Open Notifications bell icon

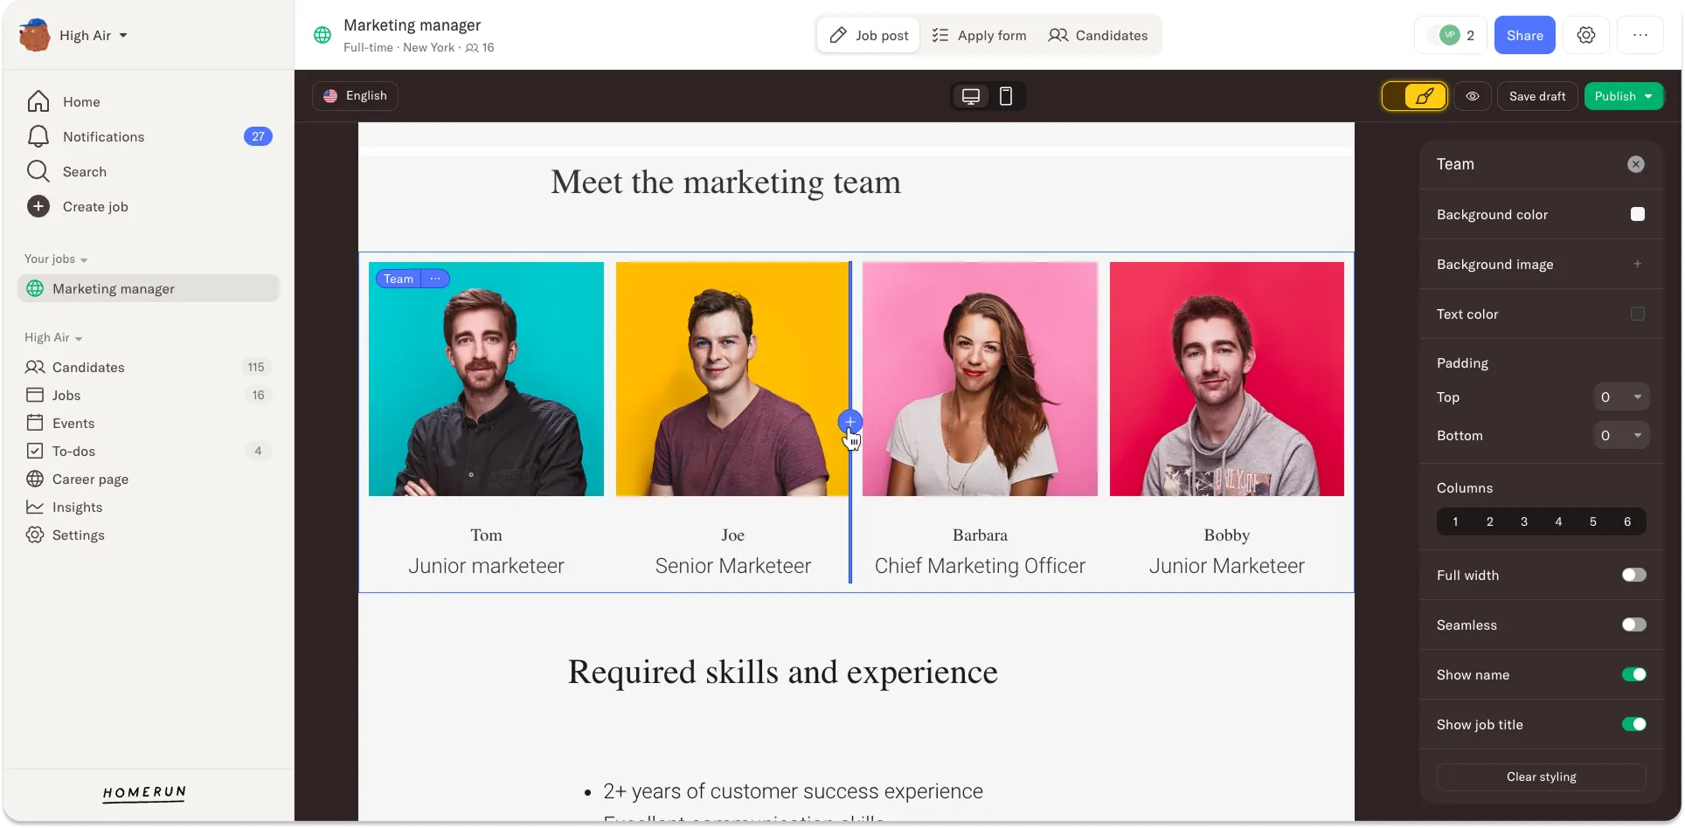coord(38,136)
